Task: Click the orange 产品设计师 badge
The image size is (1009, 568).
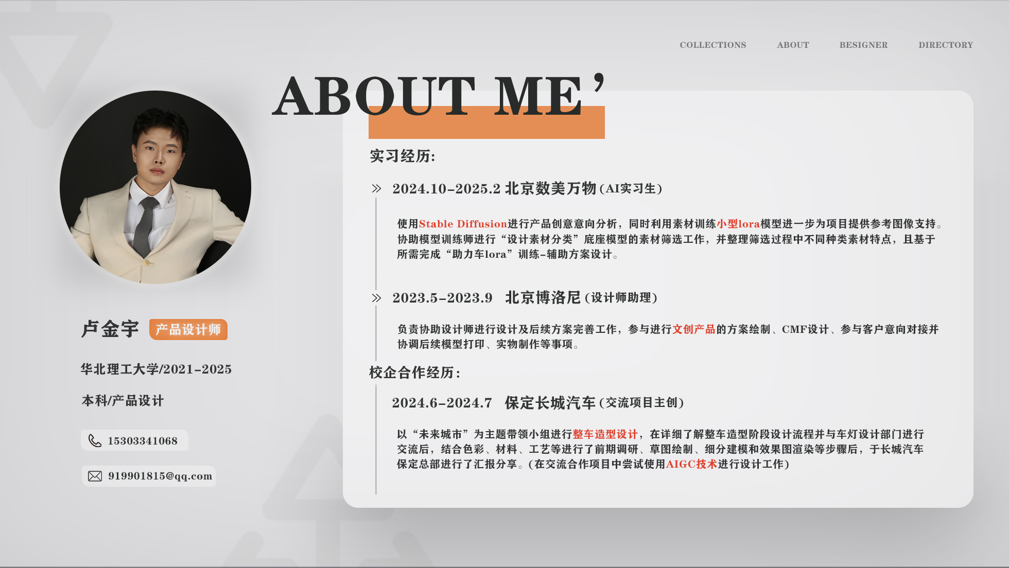Action: pos(188,330)
